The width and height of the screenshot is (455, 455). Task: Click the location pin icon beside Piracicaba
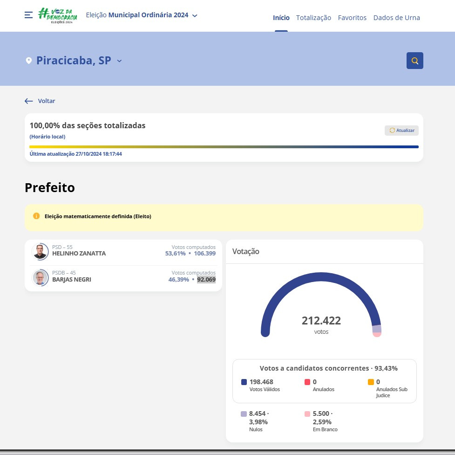pos(29,61)
